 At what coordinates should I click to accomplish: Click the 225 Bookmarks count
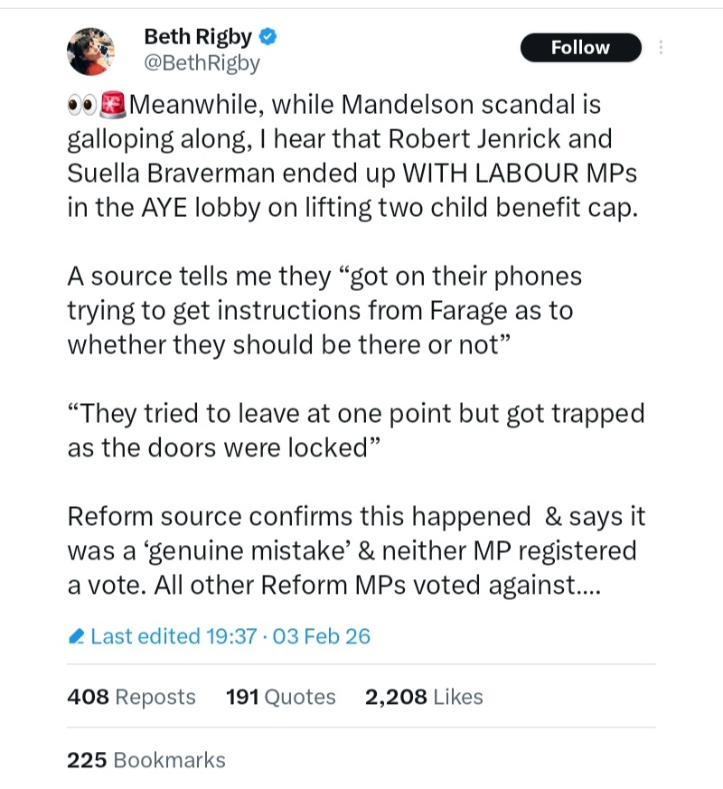[x=146, y=760]
